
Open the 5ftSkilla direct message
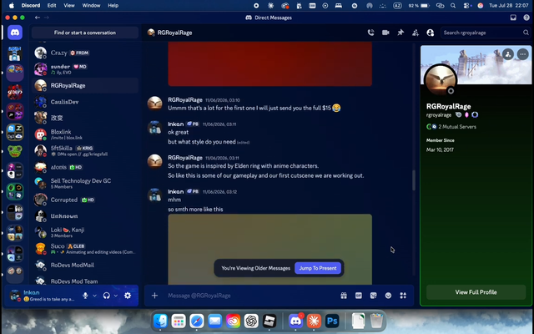(85, 150)
